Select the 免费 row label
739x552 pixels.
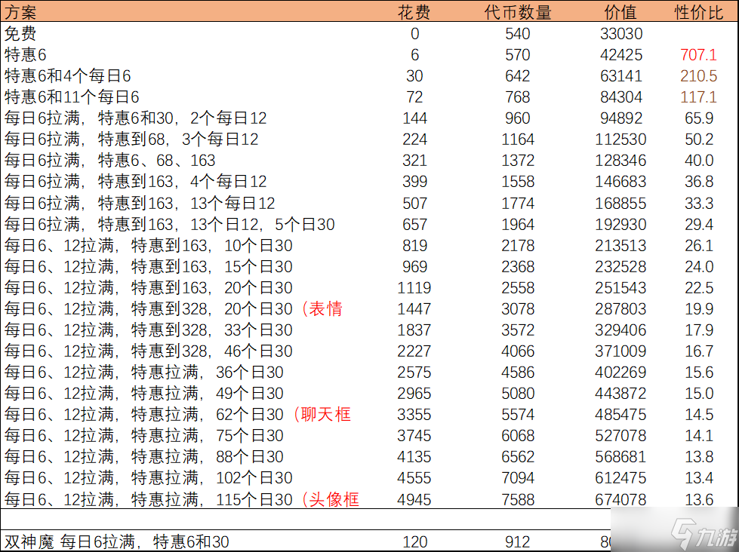pyautogui.click(x=20, y=33)
